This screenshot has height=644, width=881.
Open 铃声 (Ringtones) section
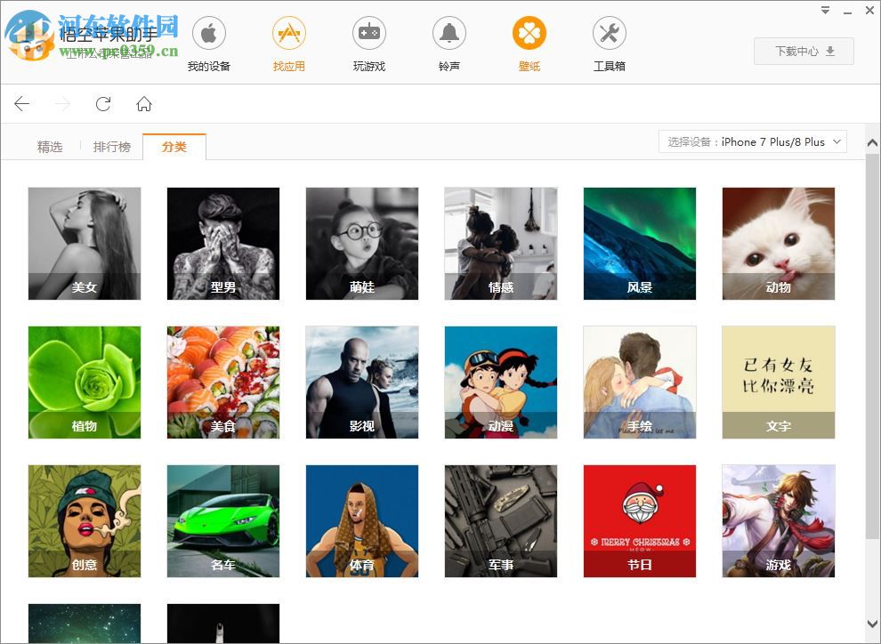449,44
